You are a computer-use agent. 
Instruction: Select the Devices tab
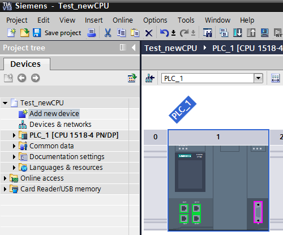point(27,64)
